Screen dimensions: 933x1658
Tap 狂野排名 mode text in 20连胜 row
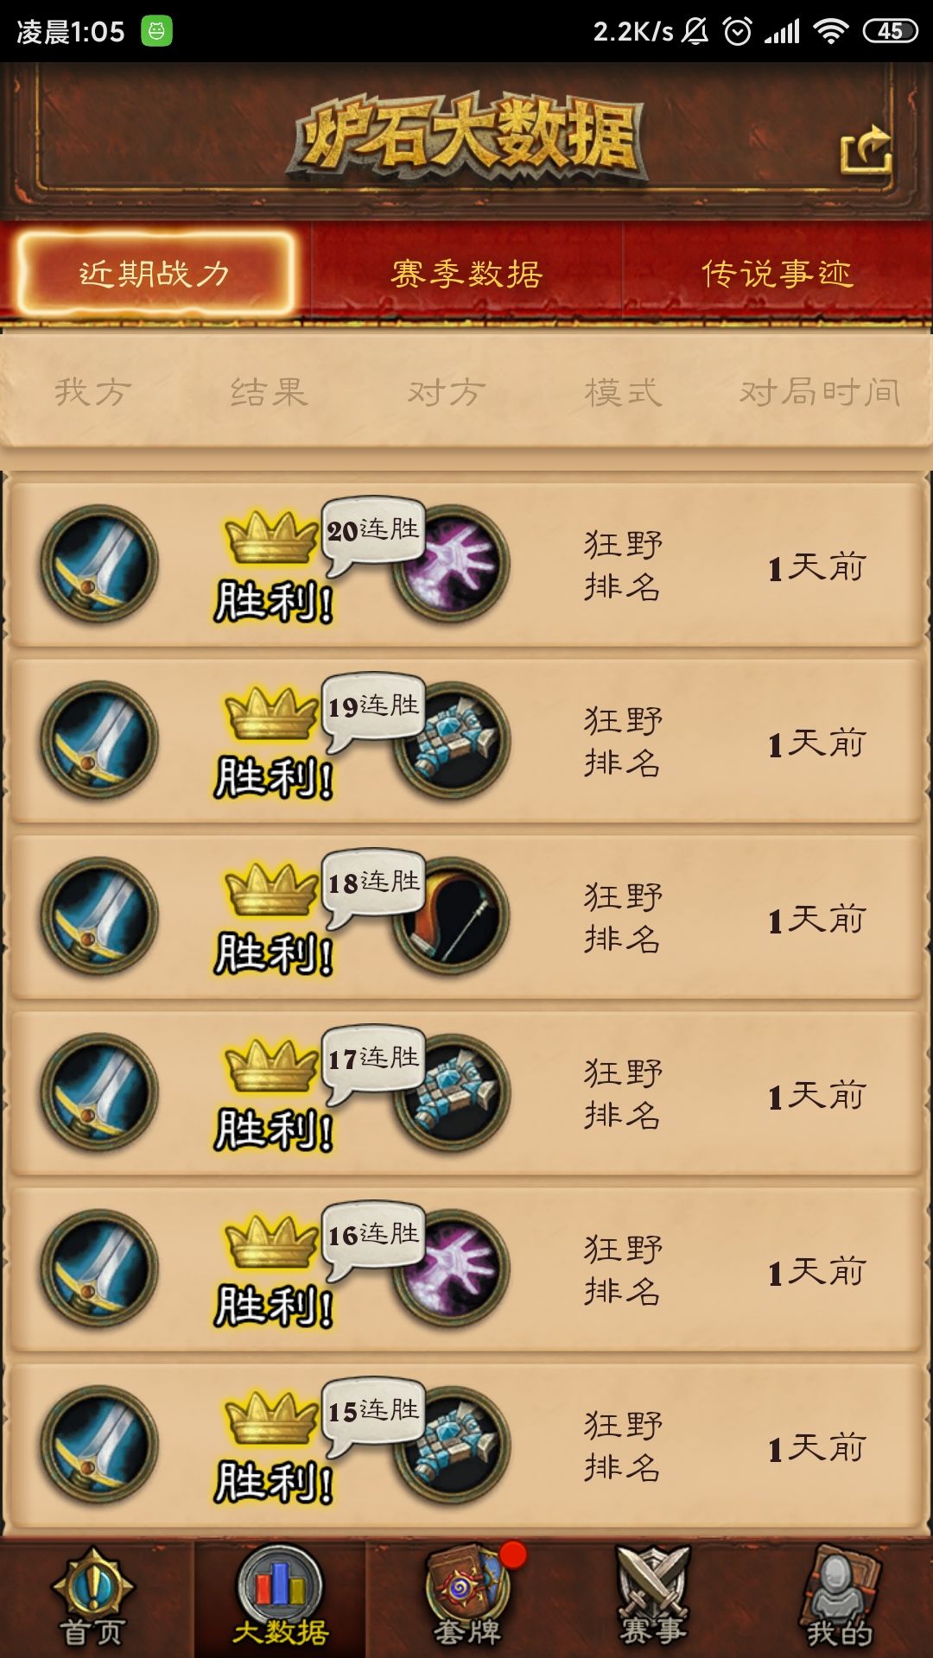point(623,566)
